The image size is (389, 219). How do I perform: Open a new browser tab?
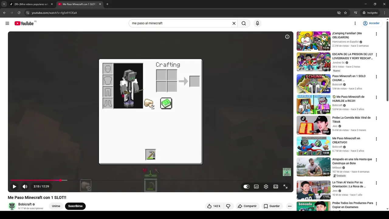[x=107, y=4]
